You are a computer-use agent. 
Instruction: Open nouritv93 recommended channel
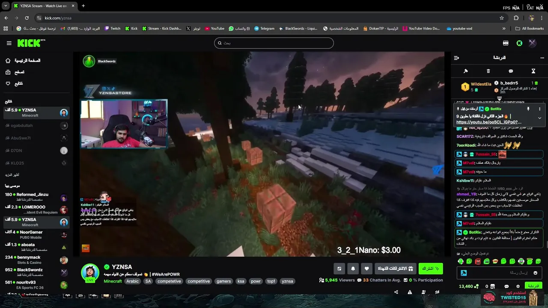point(36,284)
